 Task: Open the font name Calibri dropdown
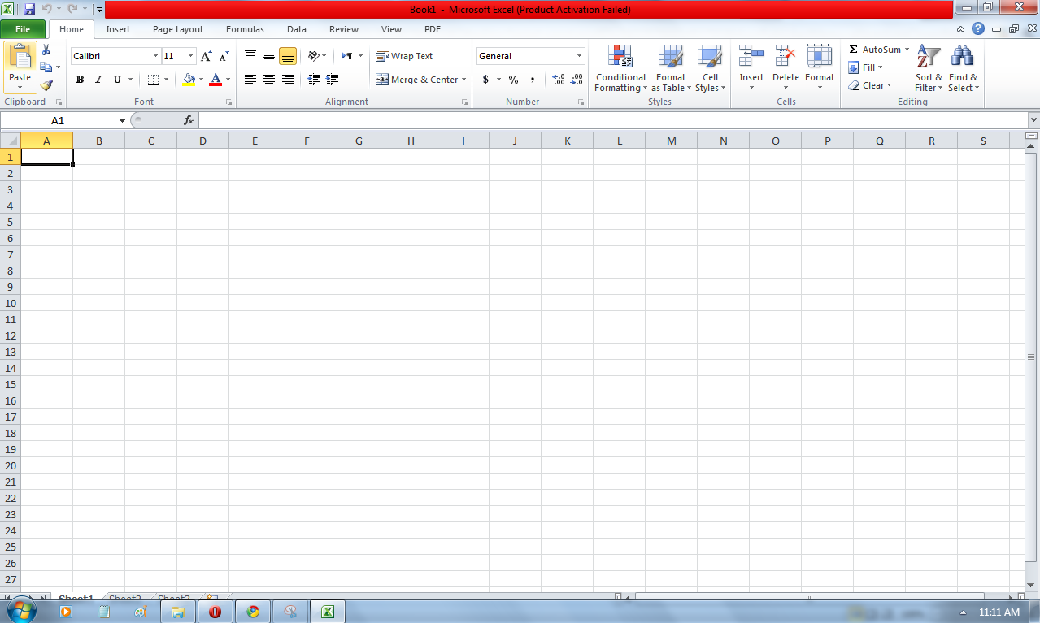155,56
